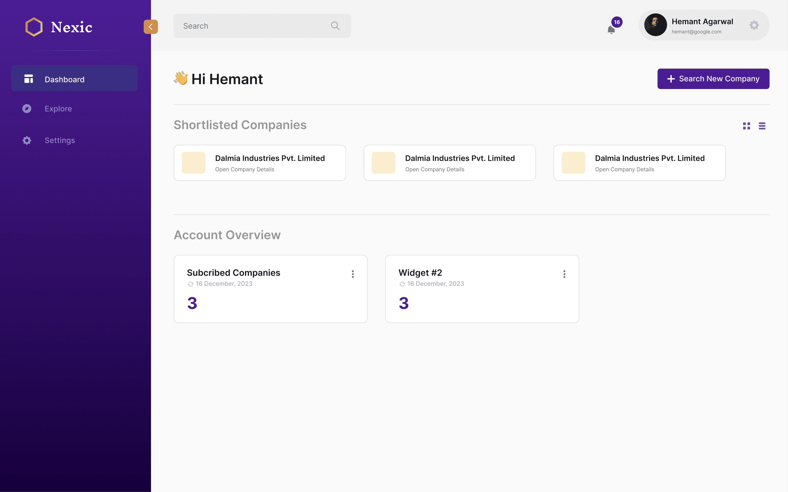This screenshot has width=788, height=492.
Task: Collapse the sidebar with orange arrow
Action: (150, 27)
